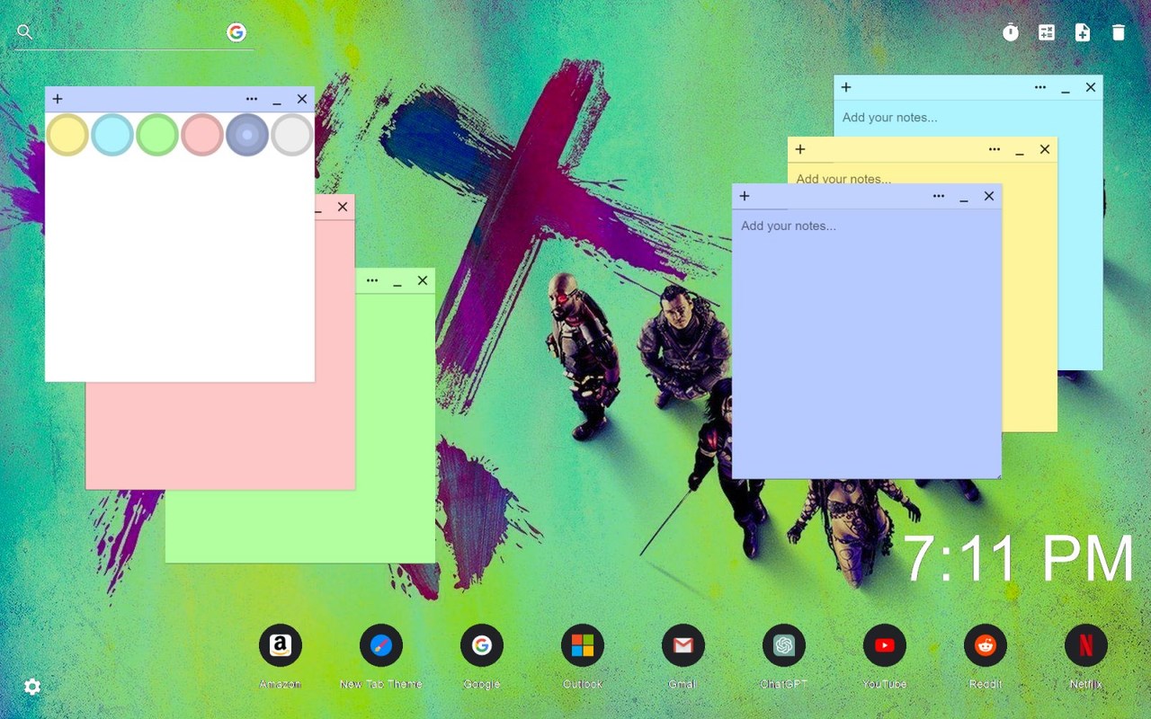Add a note from white note's plus icon

58,99
